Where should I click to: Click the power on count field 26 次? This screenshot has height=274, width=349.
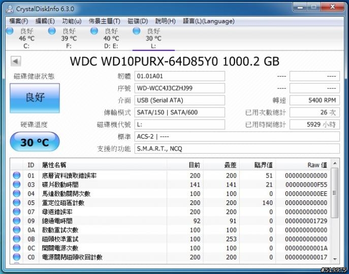pos(314,112)
